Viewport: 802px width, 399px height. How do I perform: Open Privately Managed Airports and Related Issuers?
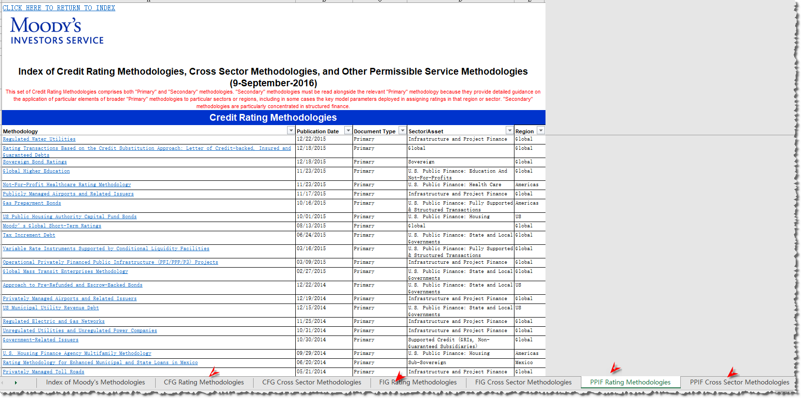tap(70, 299)
